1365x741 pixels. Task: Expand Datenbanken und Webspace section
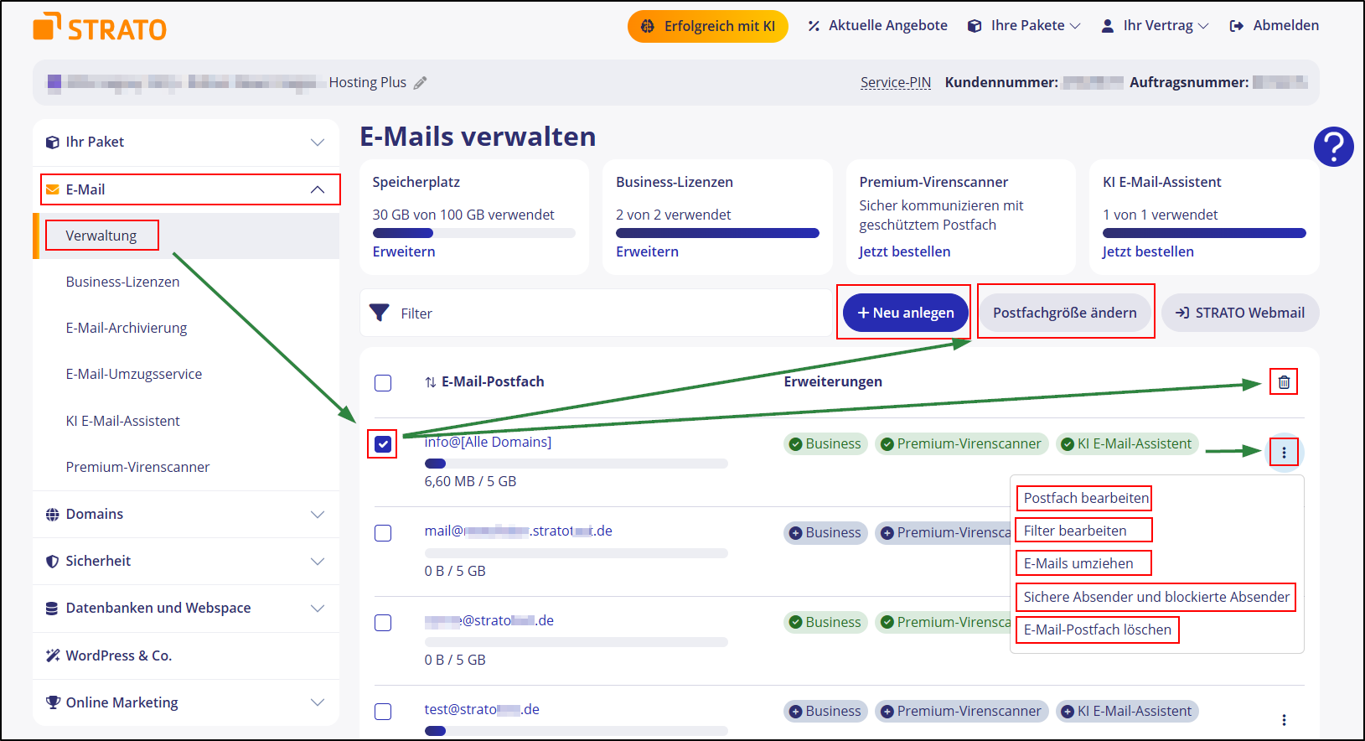coord(186,608)
